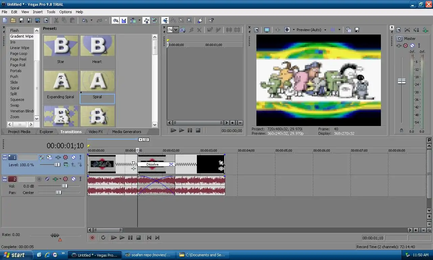Image resolution: width=433 pixels, height=260 pixels.
Task: Open Track Motion on video track 1
Action: [x=49, y=157]
